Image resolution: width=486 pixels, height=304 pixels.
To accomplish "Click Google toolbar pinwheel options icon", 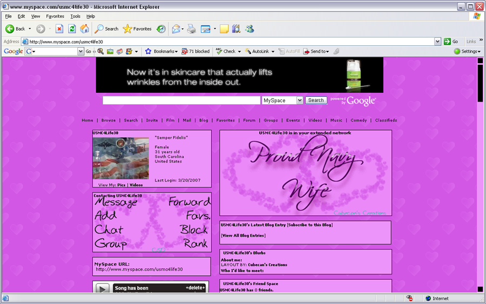I will 129,51.
